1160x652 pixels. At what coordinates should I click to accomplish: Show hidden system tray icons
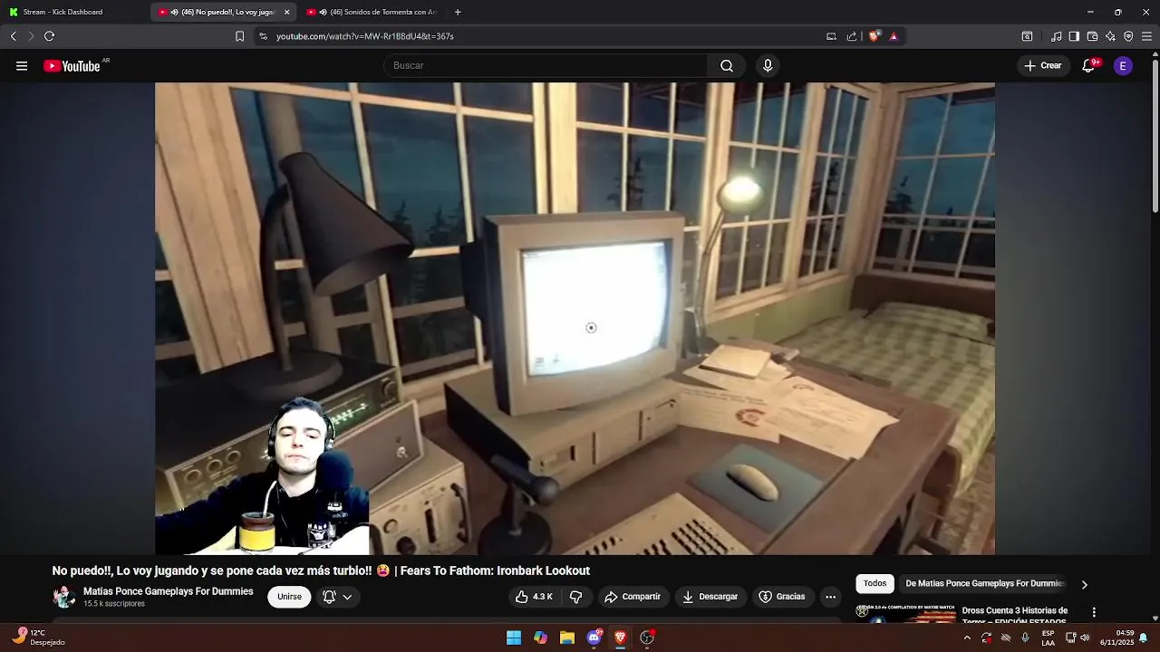967,638
